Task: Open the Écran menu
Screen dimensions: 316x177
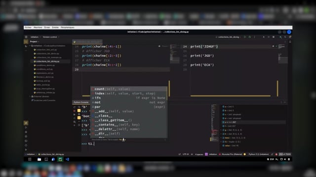Action: pyautogui.click(x=47, y=28)
